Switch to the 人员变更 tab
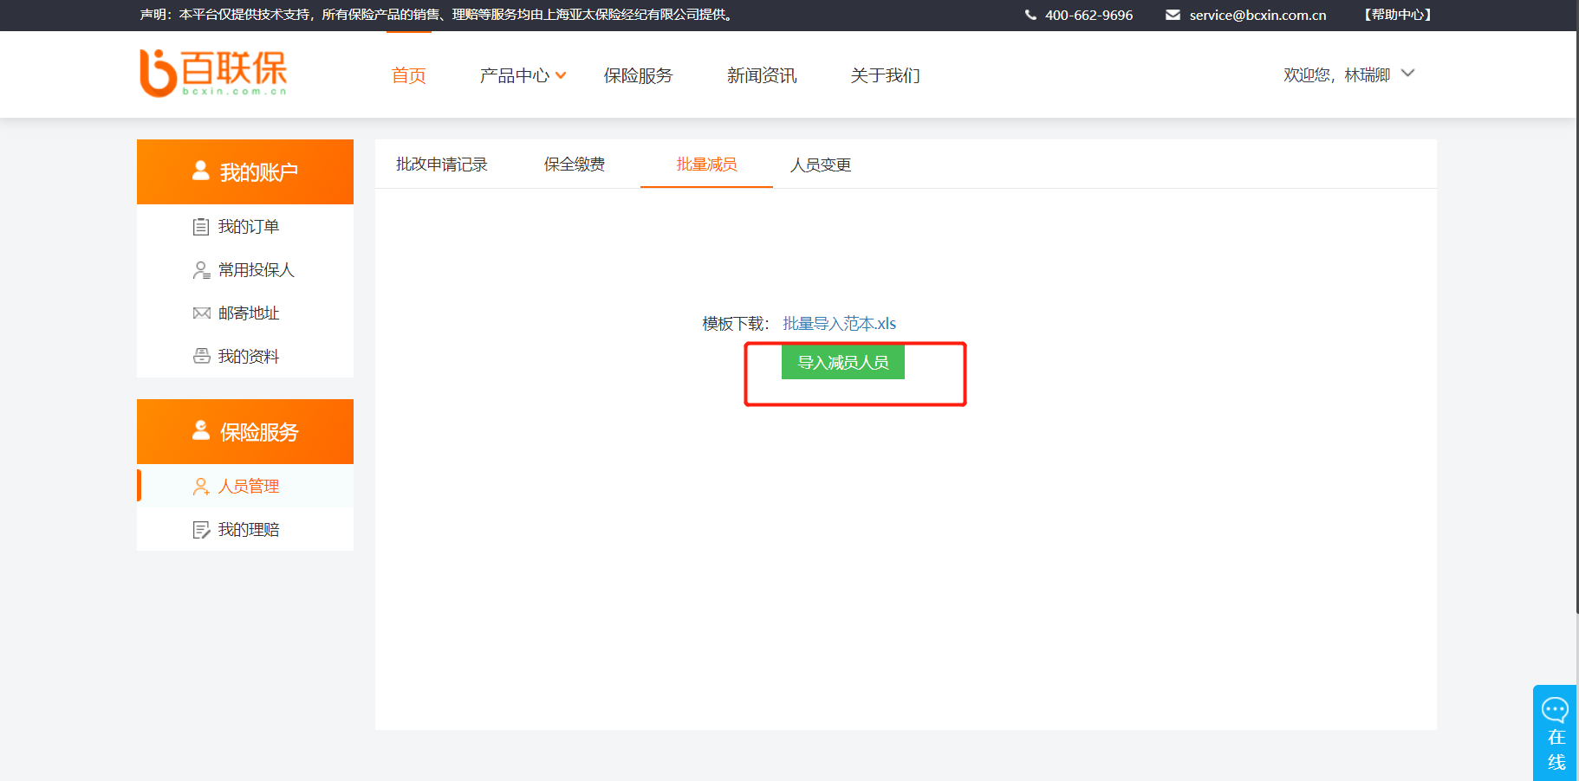Screen dimensions: 1579x781 pyautogui.click(x=820, y=165)
